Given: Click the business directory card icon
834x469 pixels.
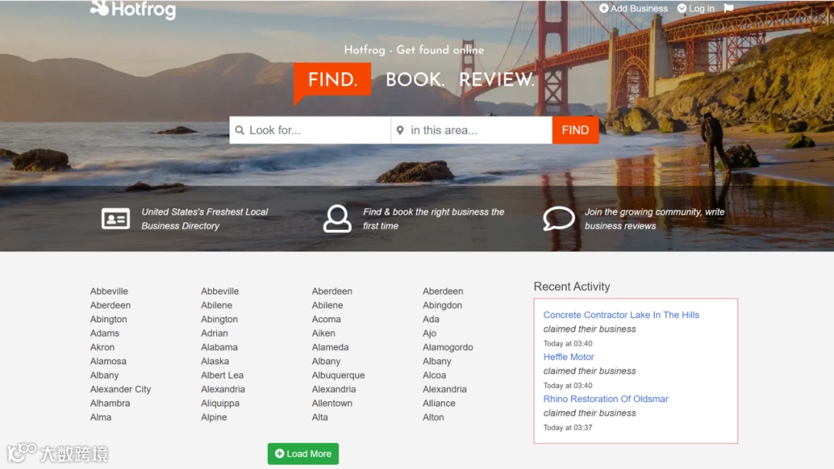Looking at the screenshot, I should pos(115,218).
